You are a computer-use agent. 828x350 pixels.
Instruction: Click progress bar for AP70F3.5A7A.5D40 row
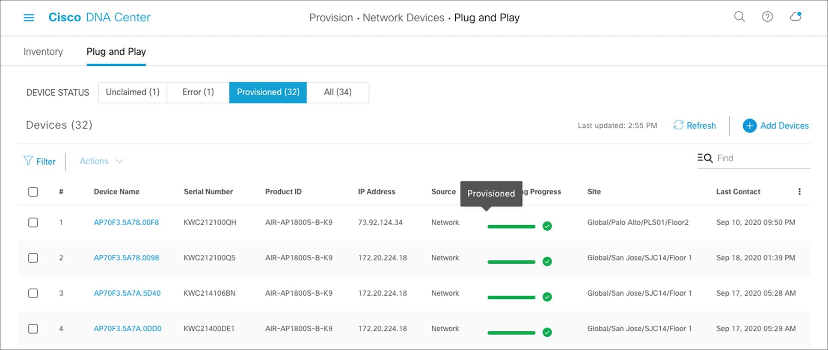coord(511,297)
